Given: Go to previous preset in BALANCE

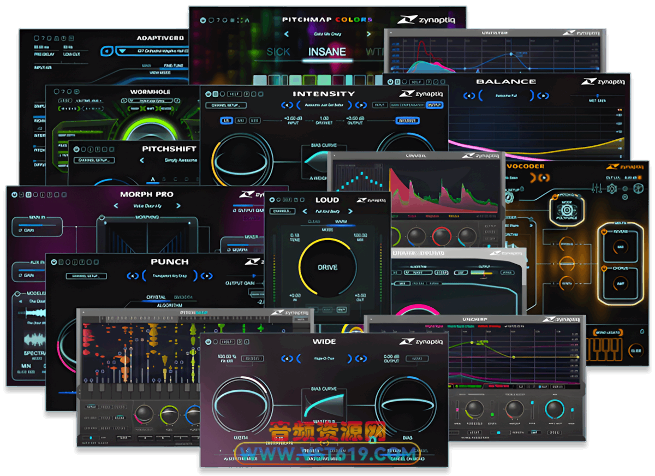Looking at the screenshot, I should [469, 96].
